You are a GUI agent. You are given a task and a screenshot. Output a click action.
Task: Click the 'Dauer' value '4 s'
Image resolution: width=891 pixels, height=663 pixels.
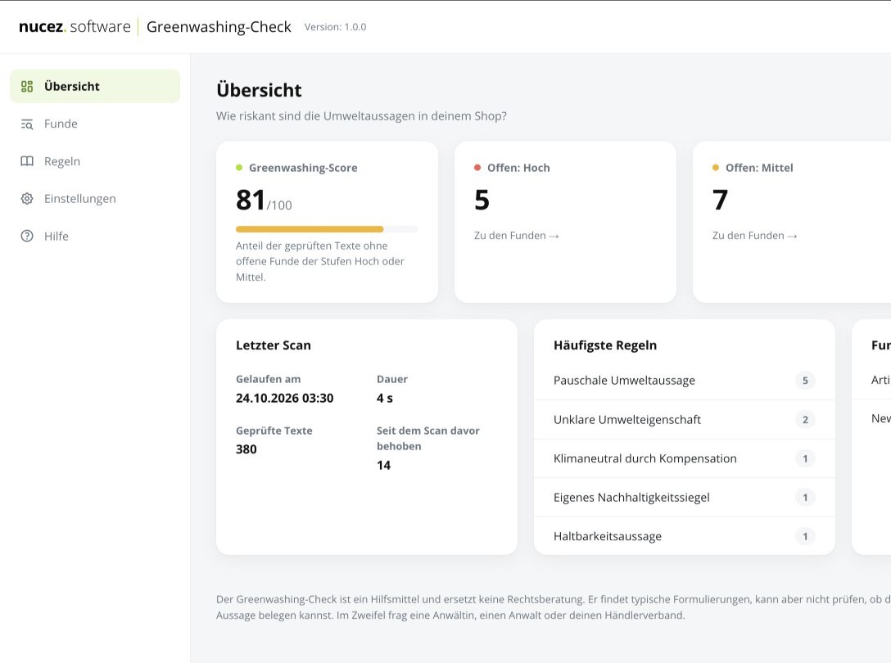(385, 399)
